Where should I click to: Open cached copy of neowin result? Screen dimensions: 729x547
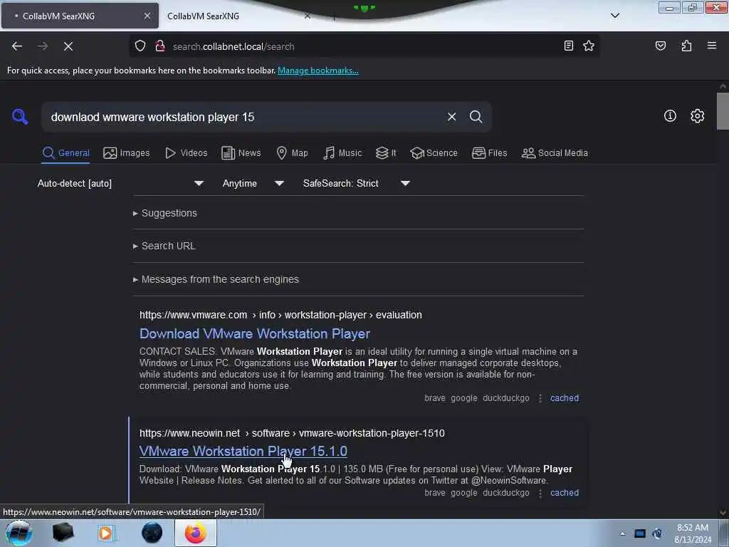click(x=565, y=493)
